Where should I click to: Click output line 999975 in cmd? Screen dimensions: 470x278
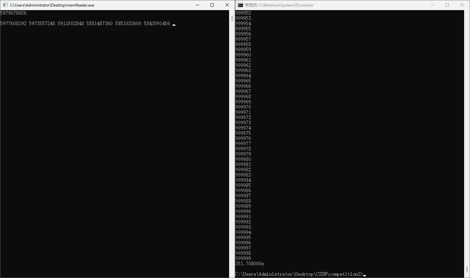(243, 133)
